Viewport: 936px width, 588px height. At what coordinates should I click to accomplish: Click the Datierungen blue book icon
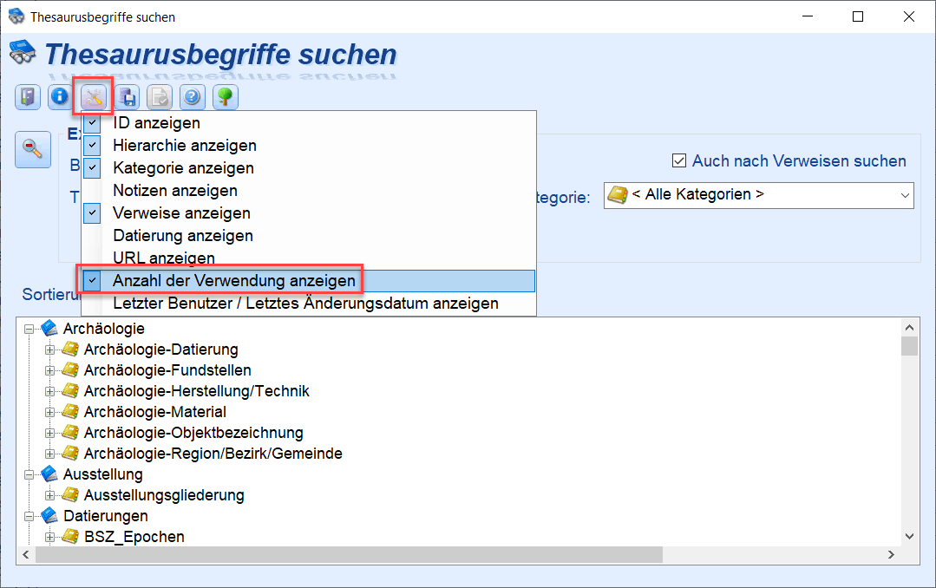point(49,515)
